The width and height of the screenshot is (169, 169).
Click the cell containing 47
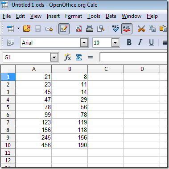click(33, 99)
